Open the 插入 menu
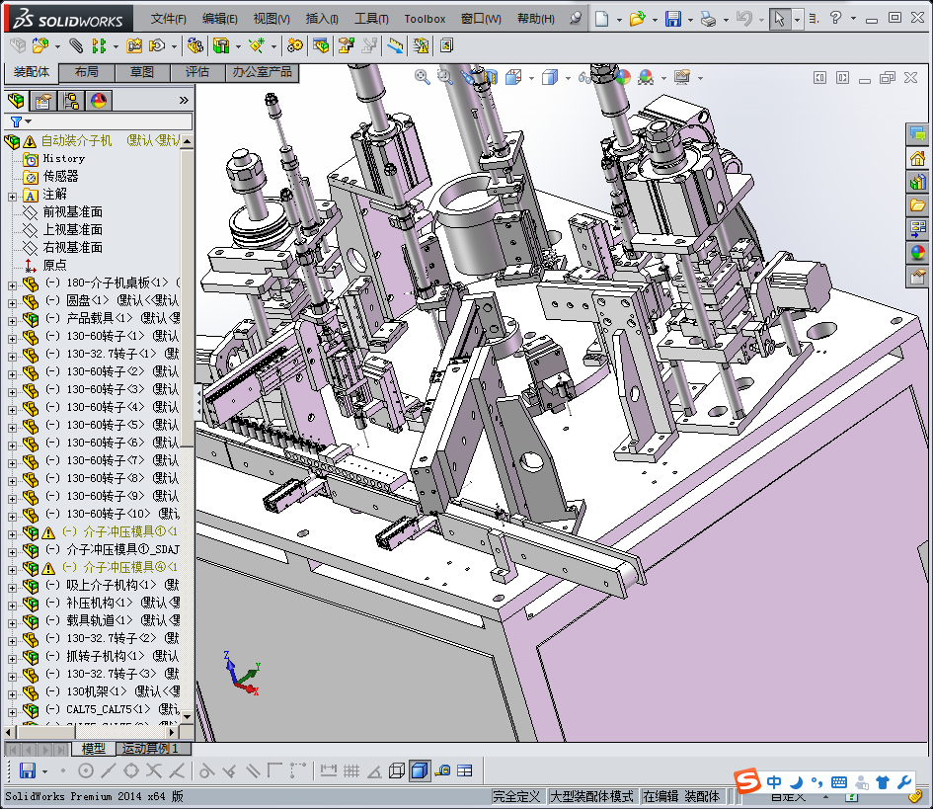This screenshot has height=809, width=933. coord(322,19)
